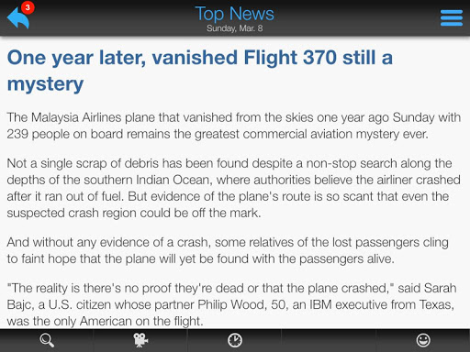Tap the clock icon in bottom bar
The image size is (470, 352).
(x=235, y=340)
